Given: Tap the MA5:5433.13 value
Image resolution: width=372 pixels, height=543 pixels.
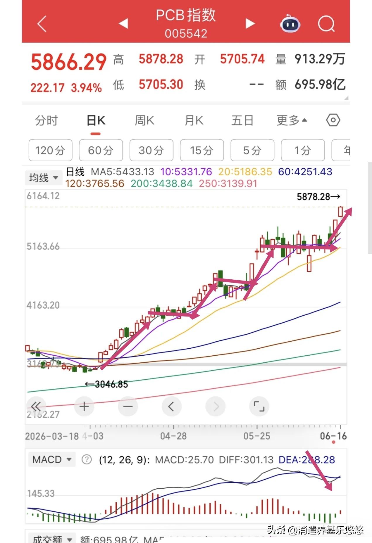Looking at the screenshot, I should point(123,172).
